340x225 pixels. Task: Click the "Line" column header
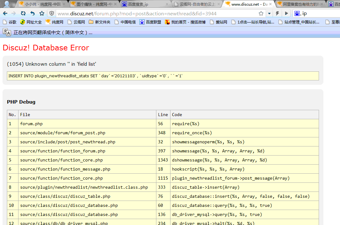[x=163, y=115]
